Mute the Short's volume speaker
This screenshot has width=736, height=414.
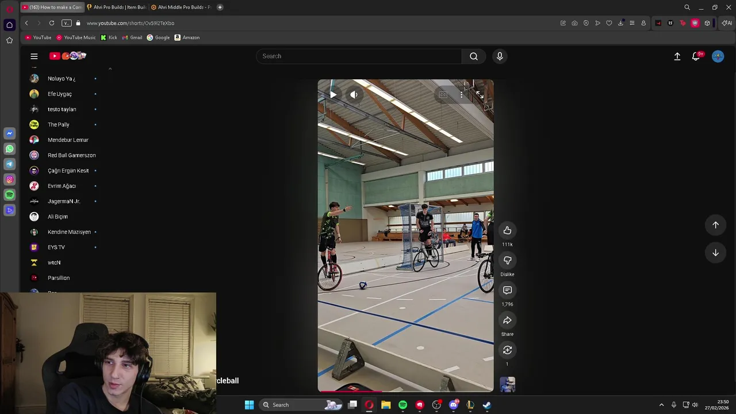pyautogui.click(x=354, y=95)
